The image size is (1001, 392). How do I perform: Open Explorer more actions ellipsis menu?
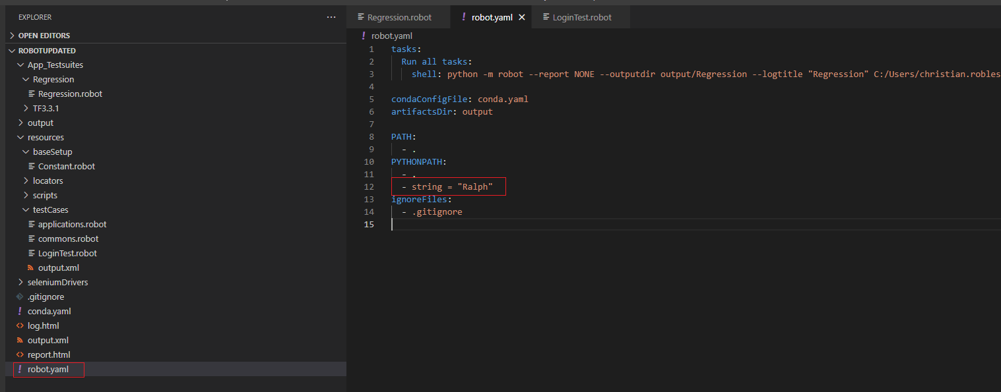[x=331, y=17]
